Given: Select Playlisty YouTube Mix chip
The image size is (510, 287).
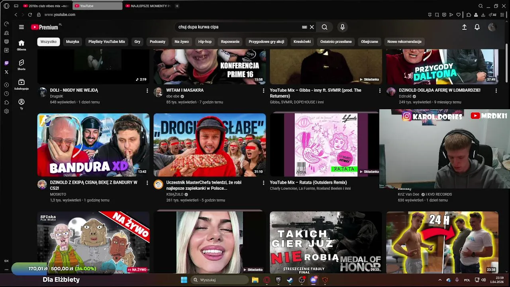Looking at the screenshot, I should (x=107, y=41).
